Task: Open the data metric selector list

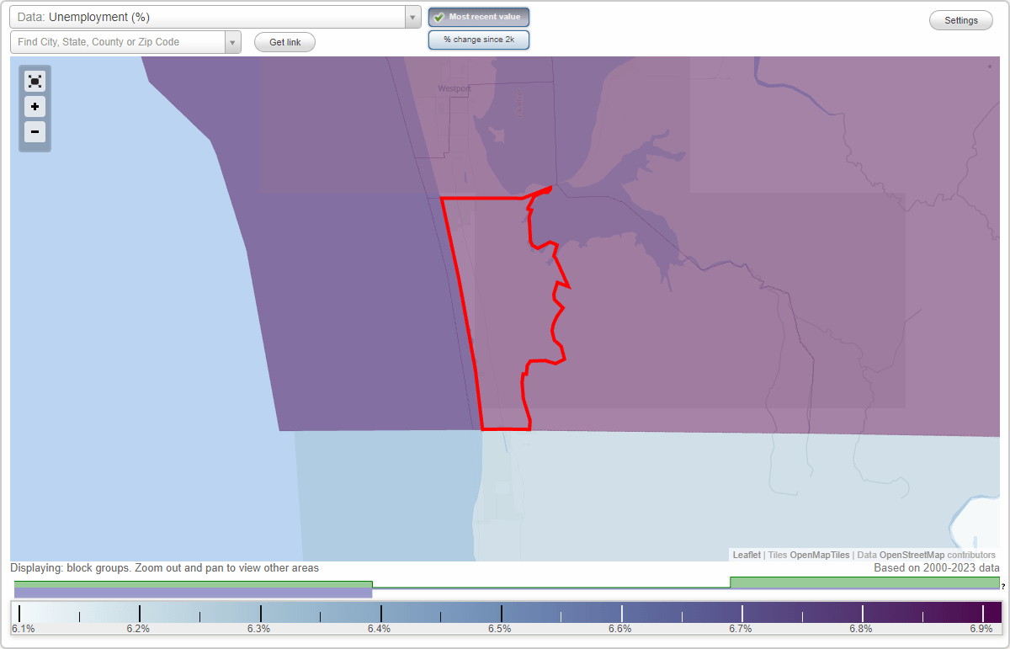Action: click(x=210, y=16)
